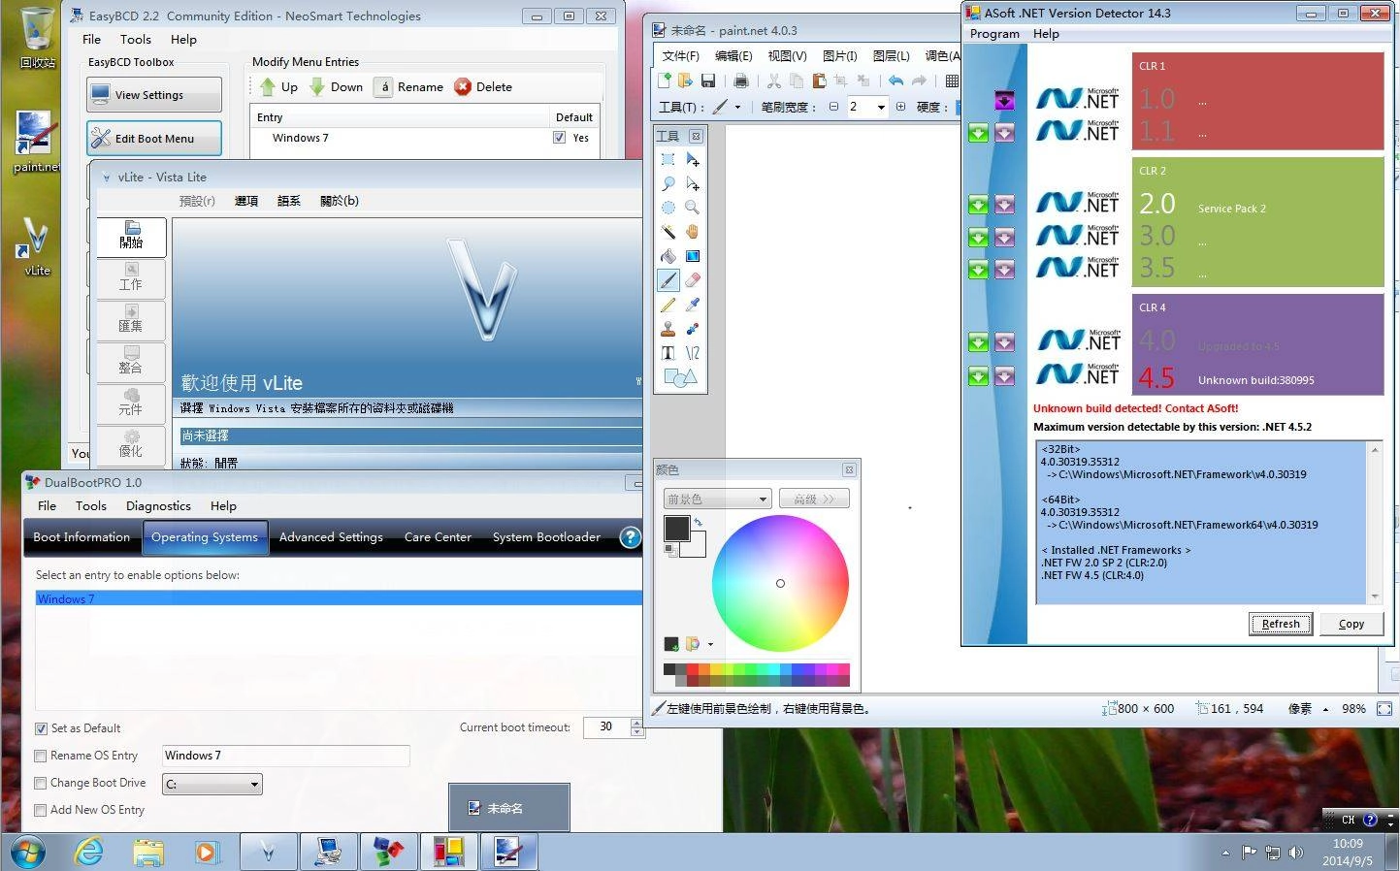Increase the boot timeout stepper
The image size is (1400, 871).
(636, 723)
